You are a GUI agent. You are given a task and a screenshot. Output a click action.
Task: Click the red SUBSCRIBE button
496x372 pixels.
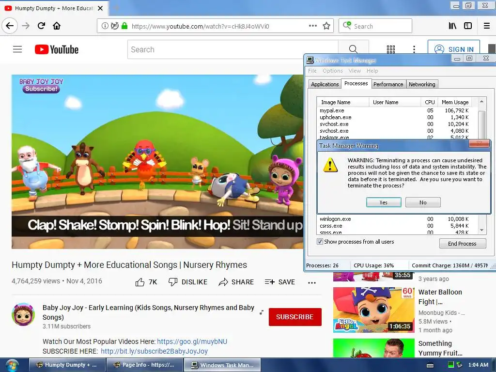(x=295, y=317)
